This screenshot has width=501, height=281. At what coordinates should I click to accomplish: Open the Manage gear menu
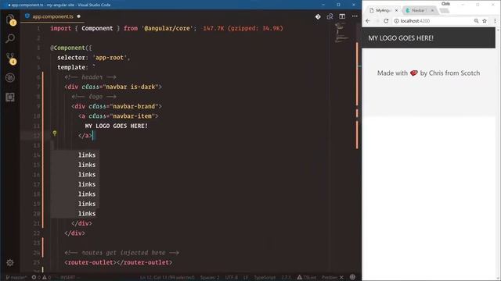(10, 262)
